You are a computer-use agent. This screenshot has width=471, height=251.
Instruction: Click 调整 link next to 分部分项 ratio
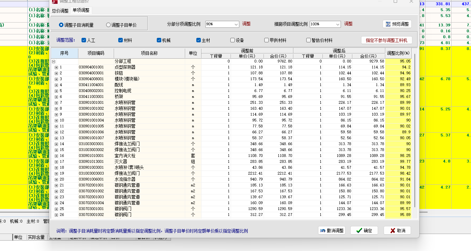(246, 24)
